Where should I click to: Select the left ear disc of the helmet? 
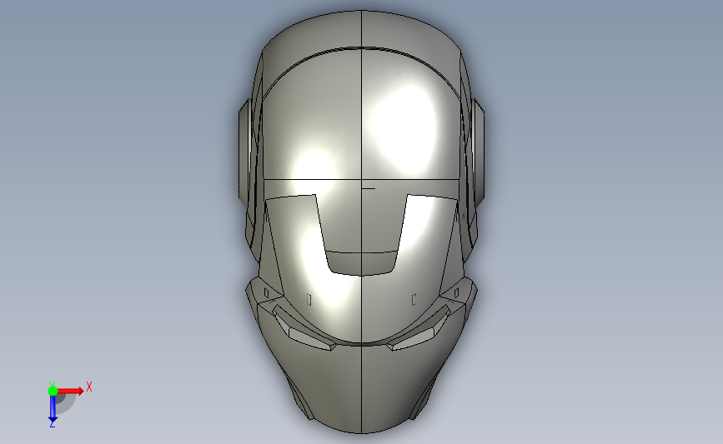tap(244, 154)
